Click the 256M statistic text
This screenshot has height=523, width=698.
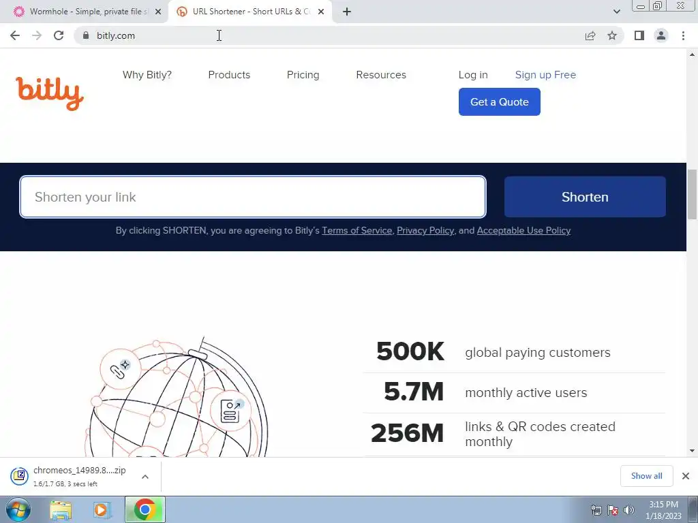pos(408,433)
